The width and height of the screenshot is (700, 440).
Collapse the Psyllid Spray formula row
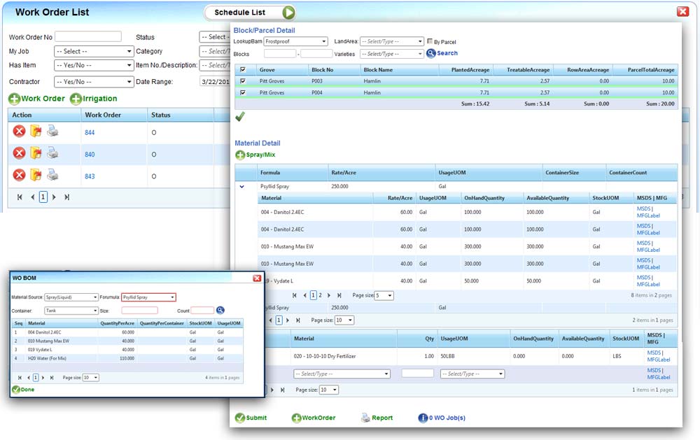point(242,187)
